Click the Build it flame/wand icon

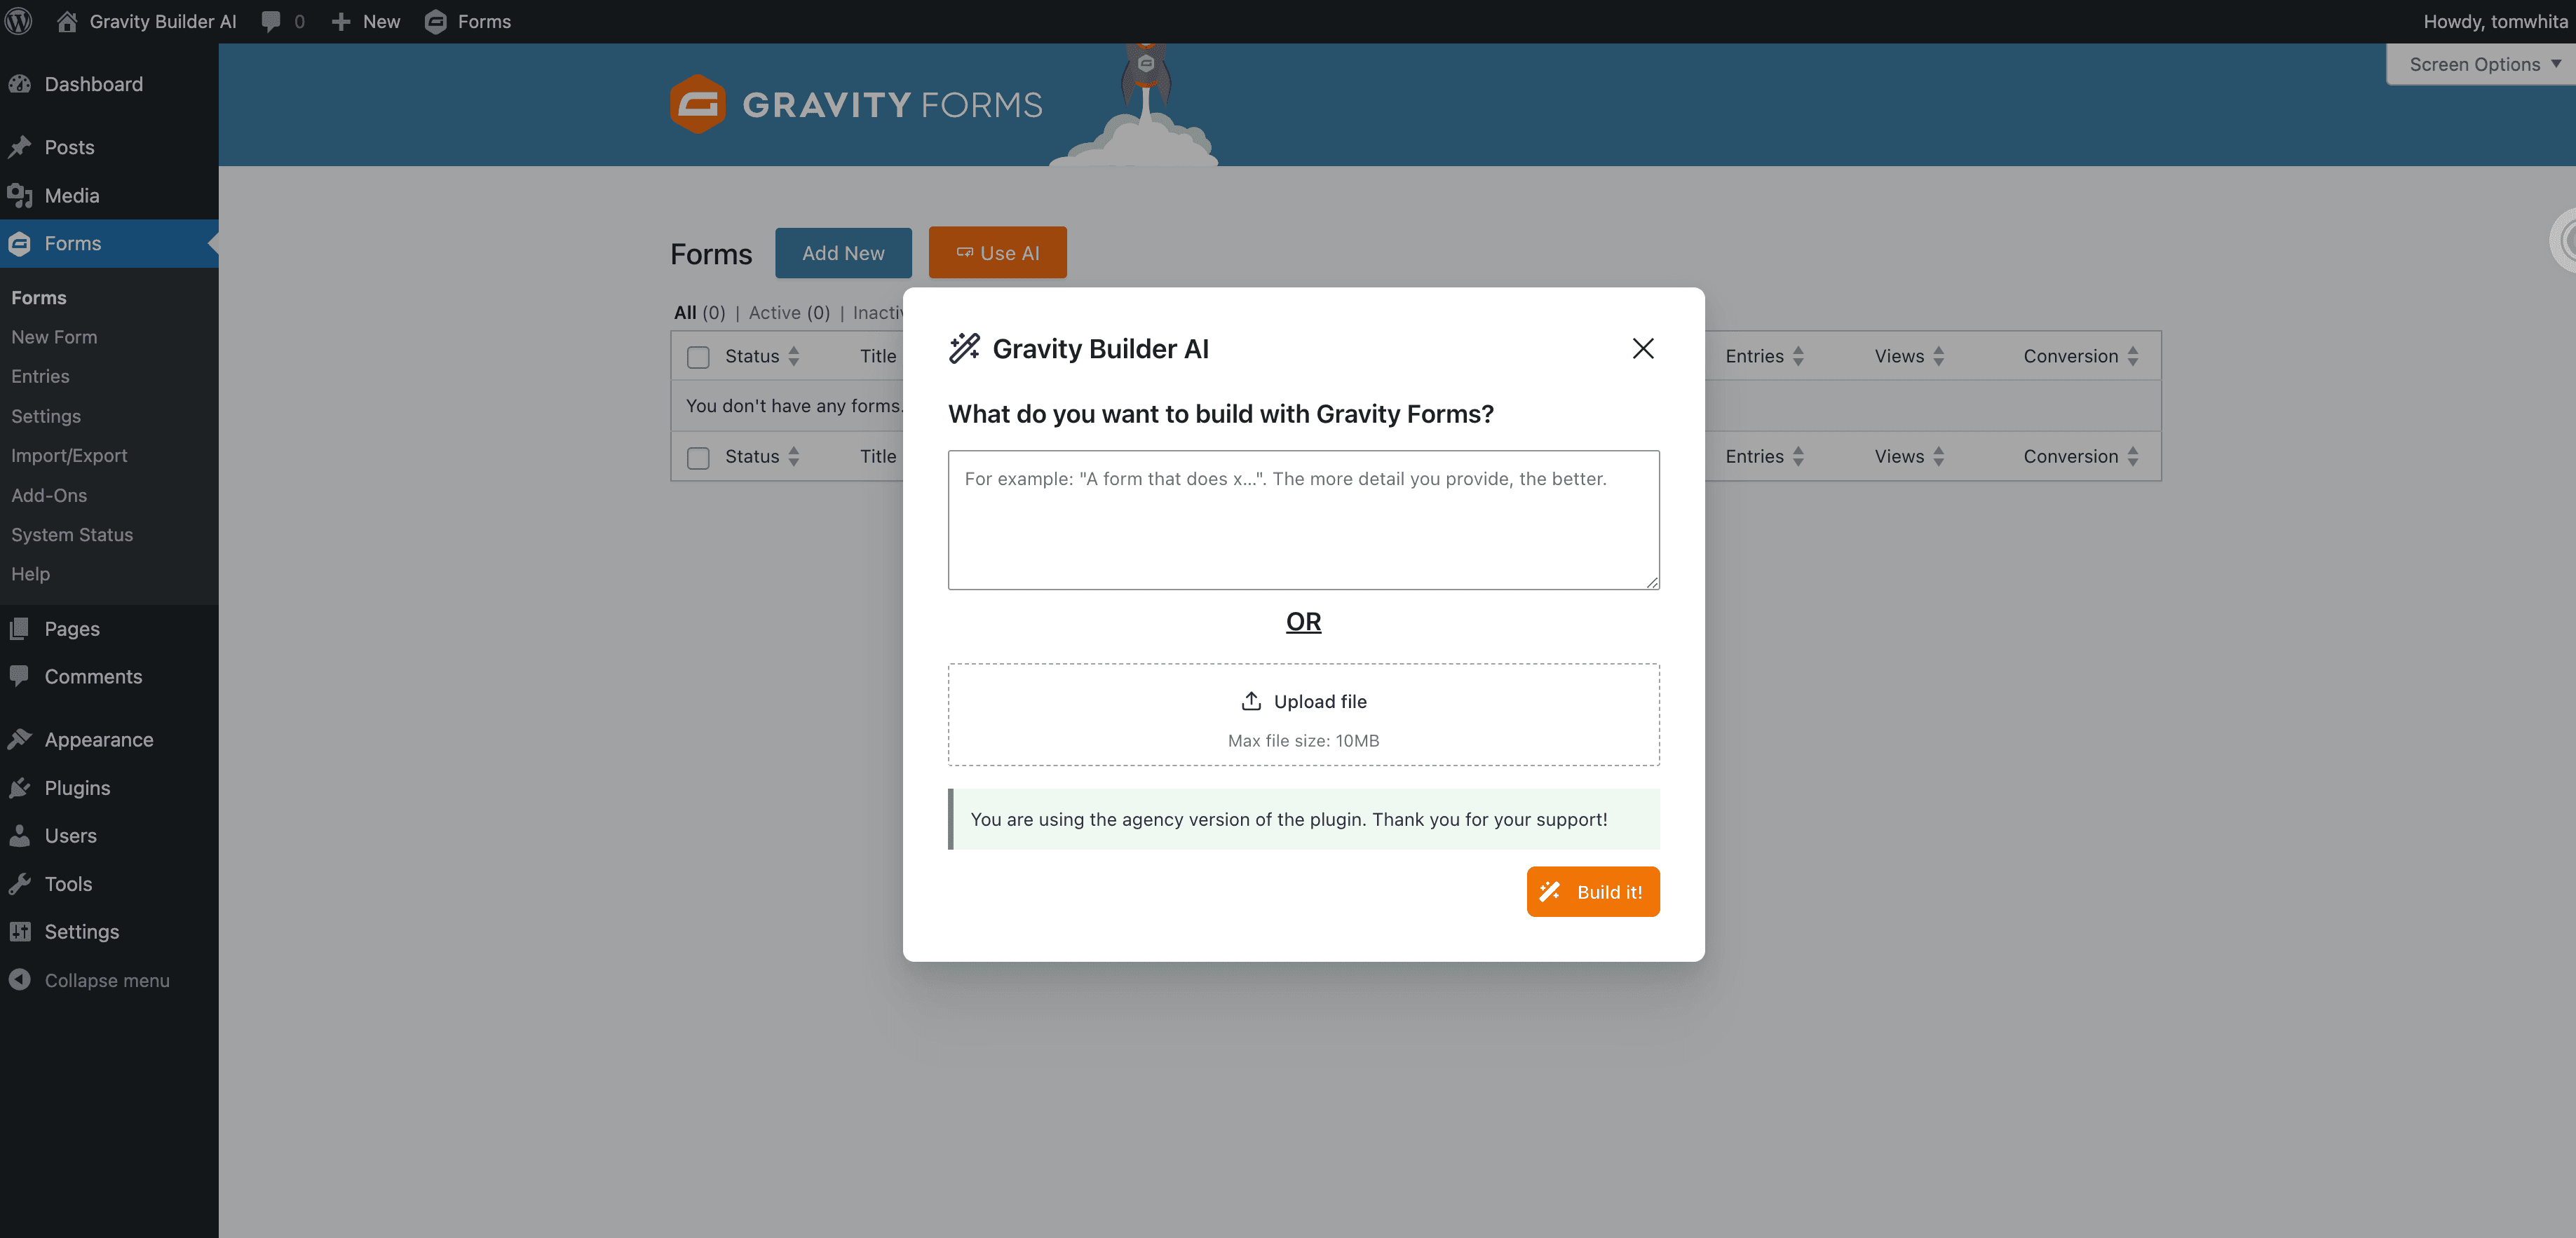[x=1550, y=892]
